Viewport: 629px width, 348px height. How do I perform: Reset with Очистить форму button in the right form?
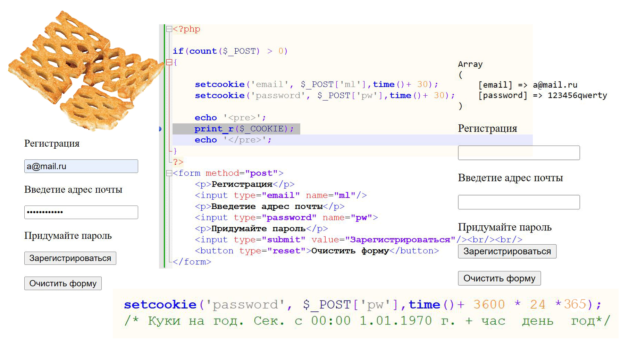click(x=499, y=278)
